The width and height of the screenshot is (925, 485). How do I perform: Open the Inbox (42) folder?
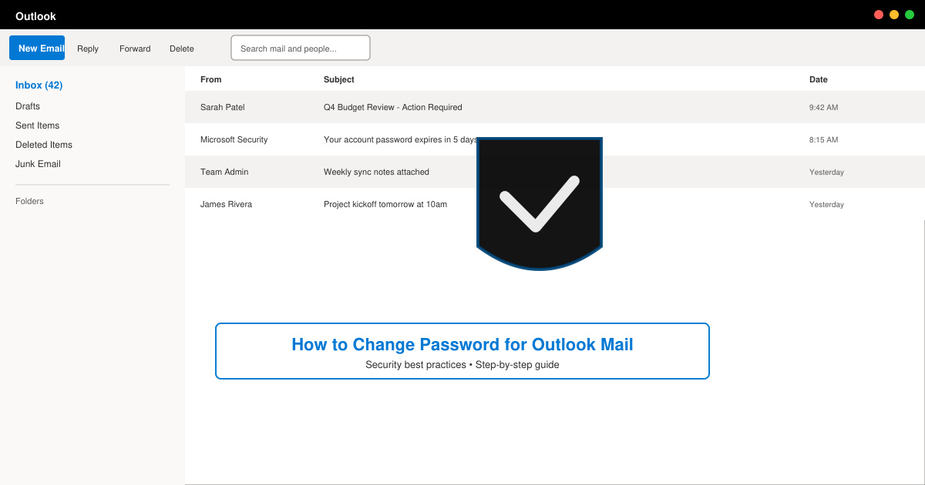point(39,85)
